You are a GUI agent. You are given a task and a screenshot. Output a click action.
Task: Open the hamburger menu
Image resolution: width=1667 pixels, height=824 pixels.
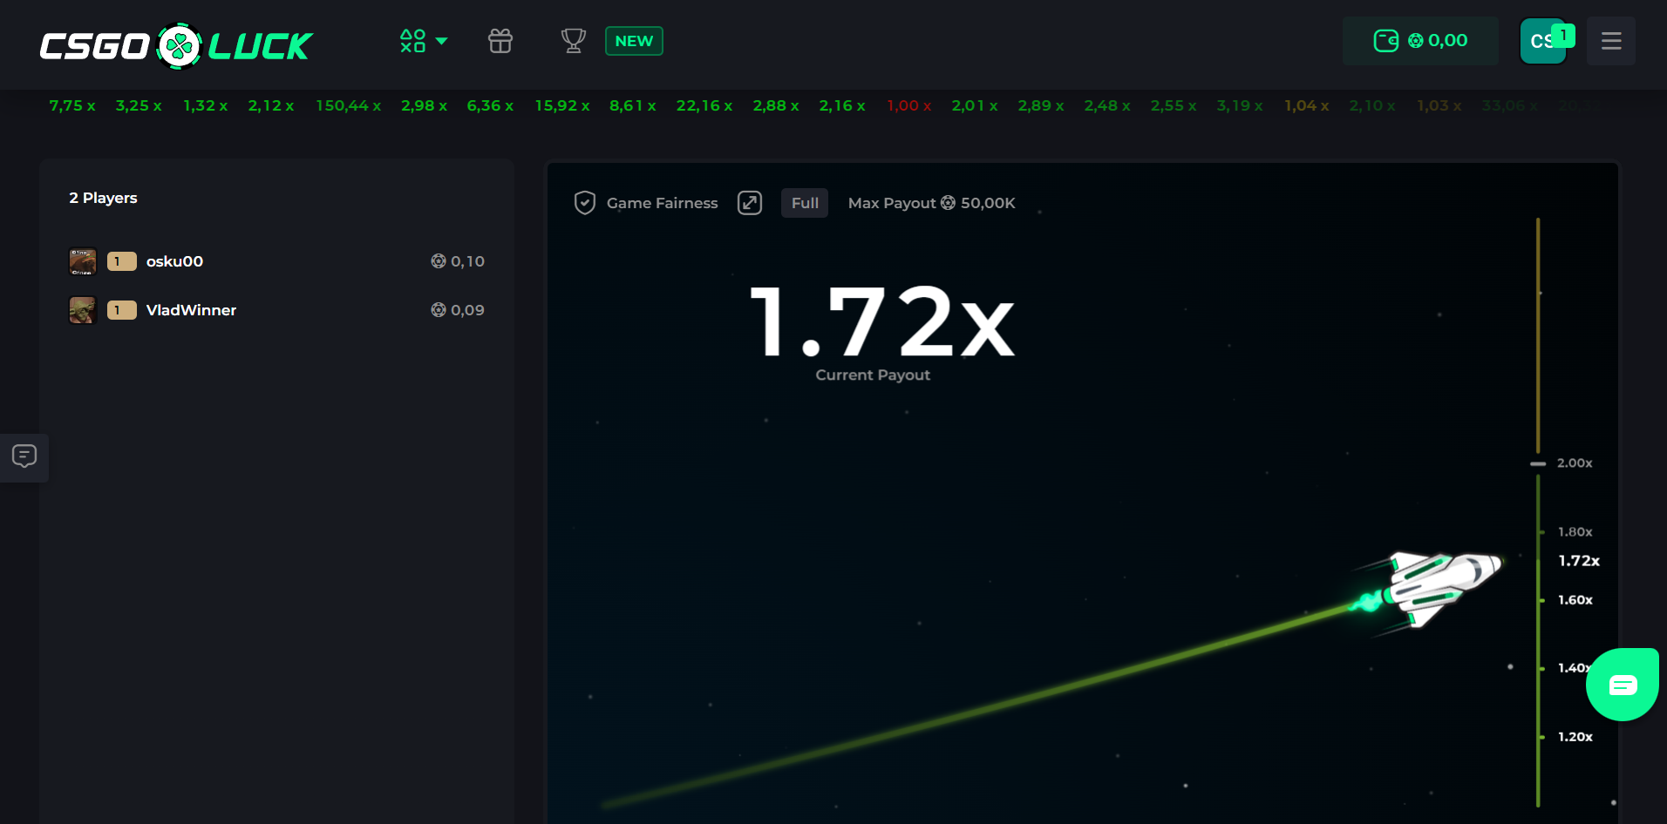pyautogui.click(x=1610, y=41)
